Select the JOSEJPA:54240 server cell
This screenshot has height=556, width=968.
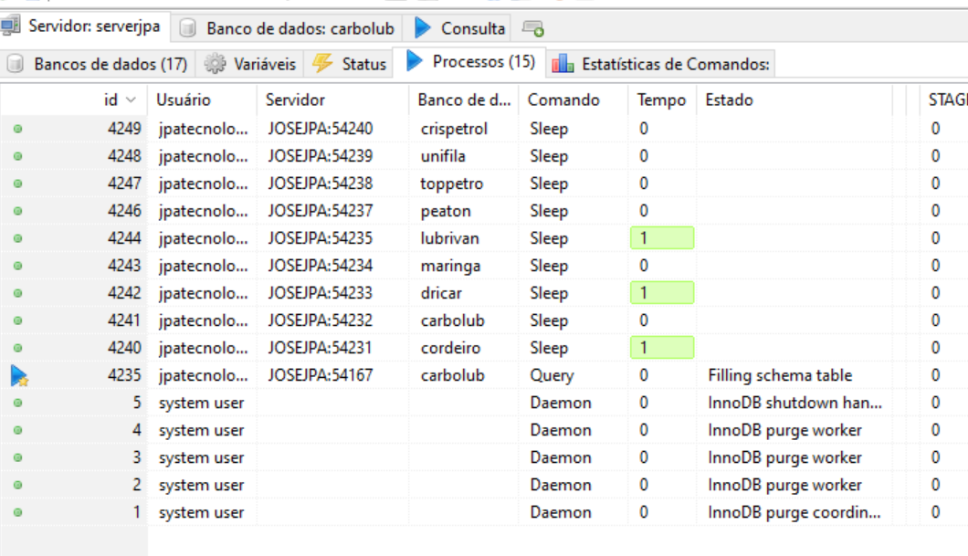[x=332, y=129]
